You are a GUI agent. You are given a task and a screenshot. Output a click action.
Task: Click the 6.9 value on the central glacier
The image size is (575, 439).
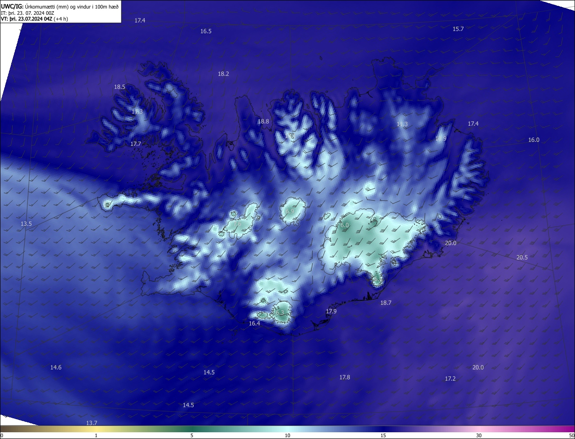point(290,211)
